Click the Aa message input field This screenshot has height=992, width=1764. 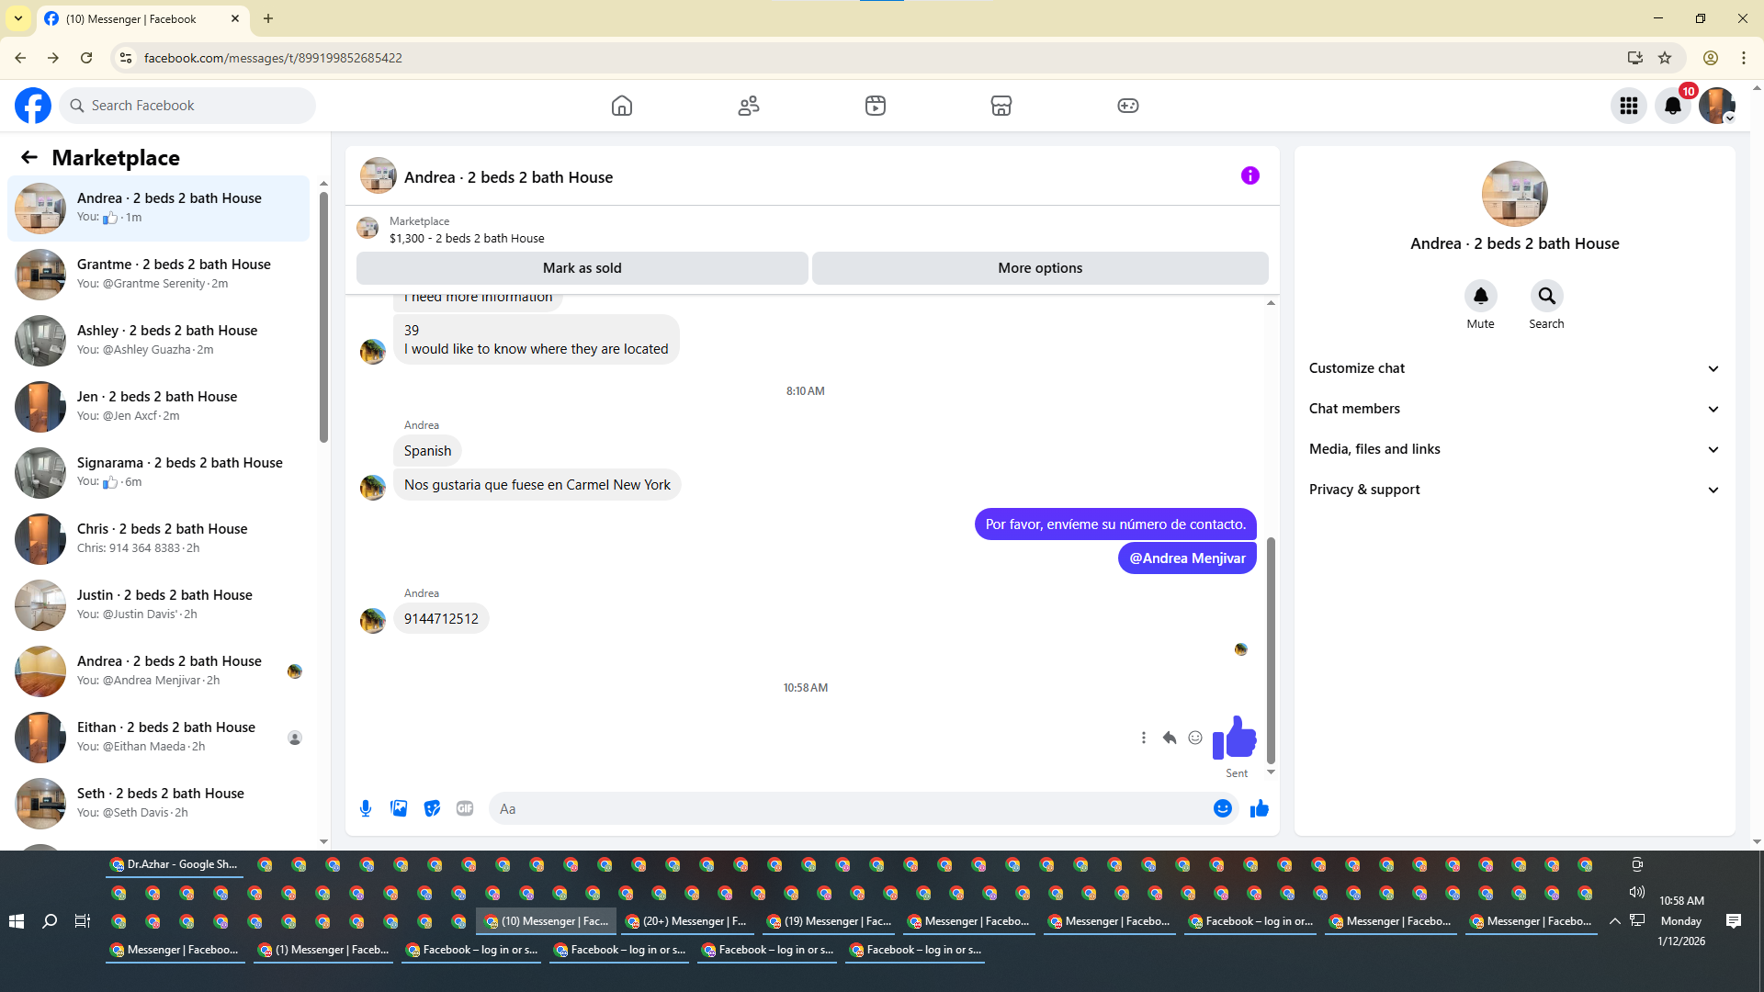pyautogui.click(x=845, y=808)
